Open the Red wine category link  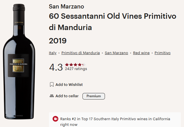pyautogui.click(x=141, y=53)
